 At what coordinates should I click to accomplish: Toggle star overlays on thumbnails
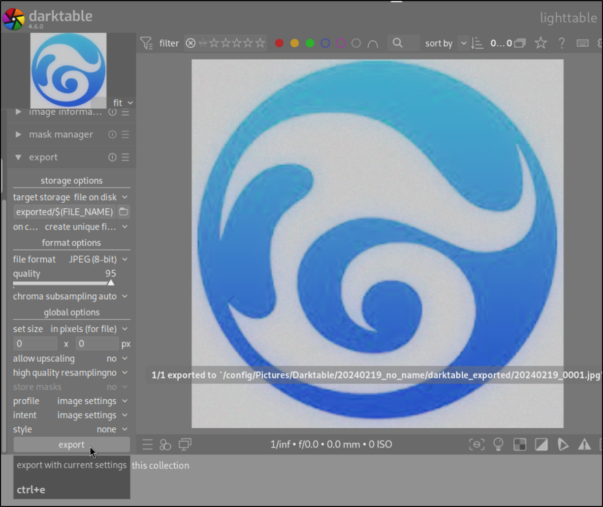[540, 43]
